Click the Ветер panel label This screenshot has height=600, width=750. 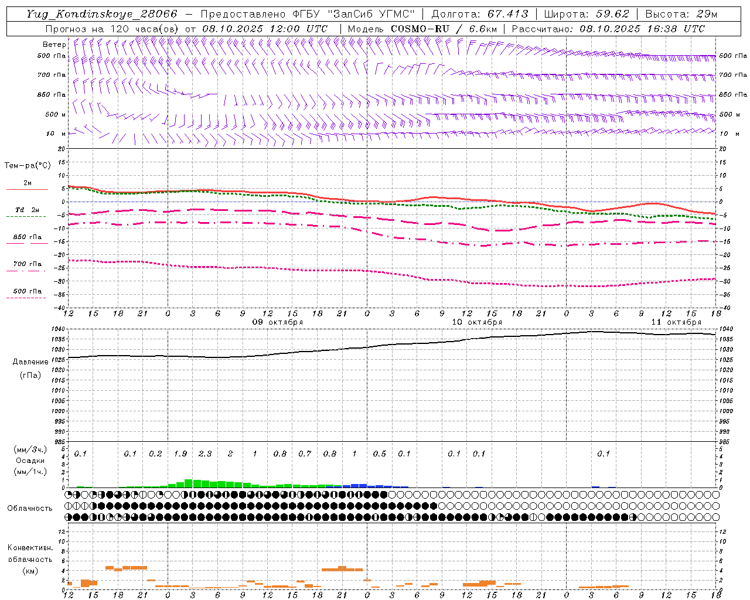coord(54,45)
